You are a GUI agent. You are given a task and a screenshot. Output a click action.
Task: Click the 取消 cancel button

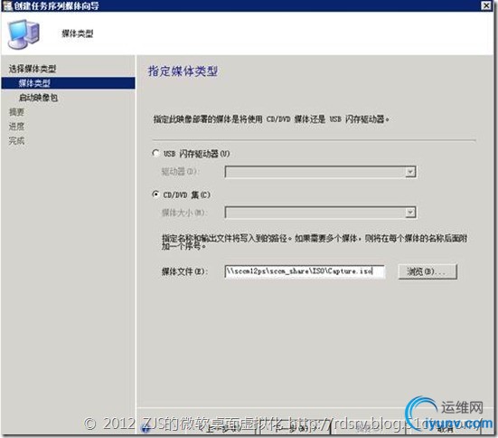(x=445, y=429)
